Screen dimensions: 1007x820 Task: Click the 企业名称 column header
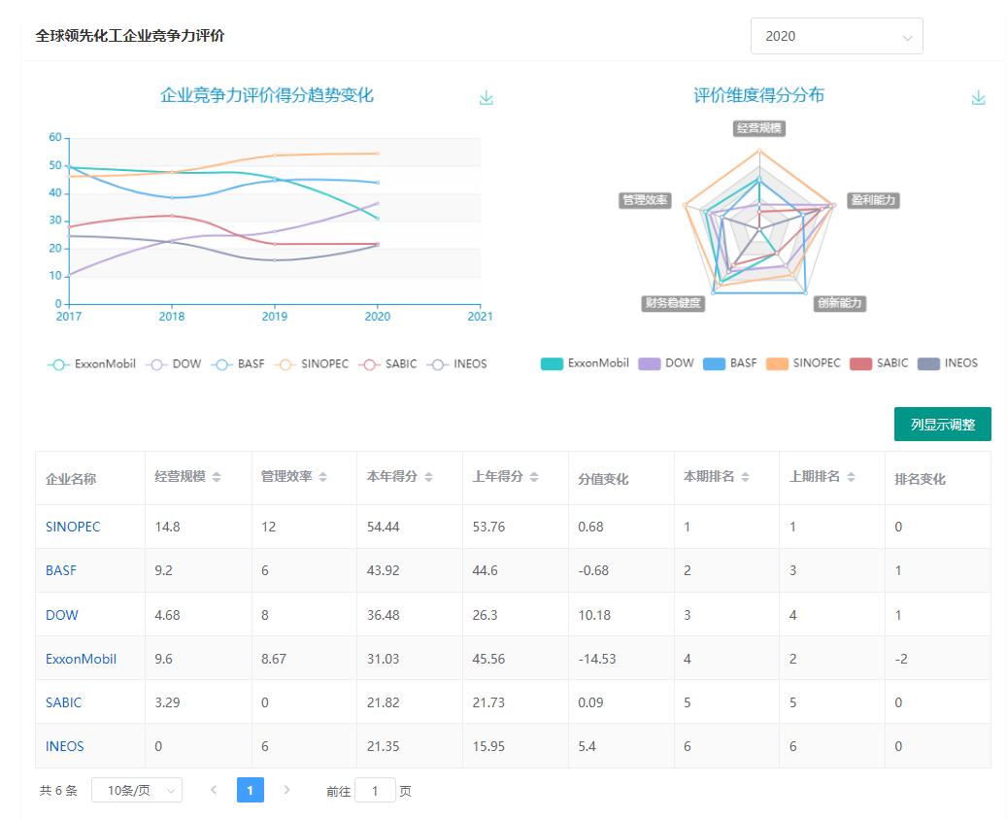71,479
